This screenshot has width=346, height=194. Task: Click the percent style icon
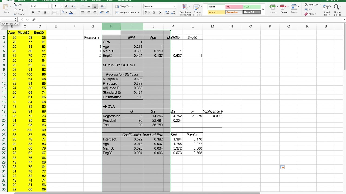[x=154, y=12]
